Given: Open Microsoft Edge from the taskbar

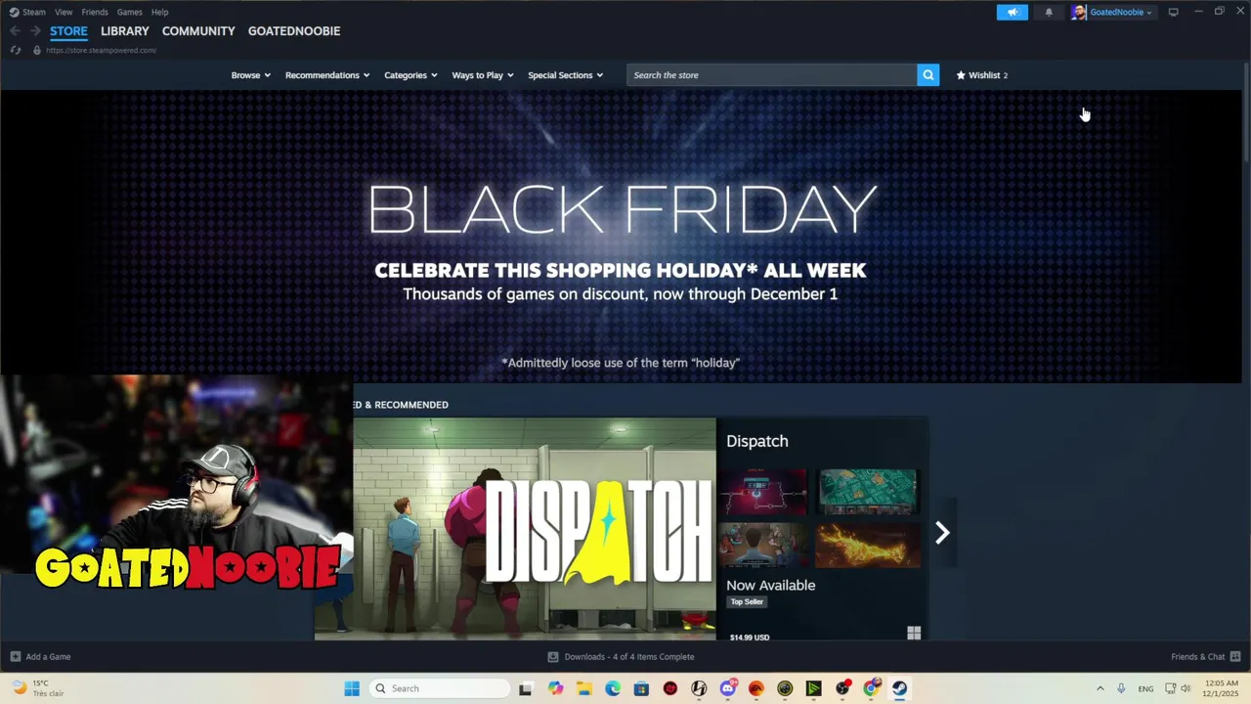Looking at the screenshot, I should [x=613, y=688].
